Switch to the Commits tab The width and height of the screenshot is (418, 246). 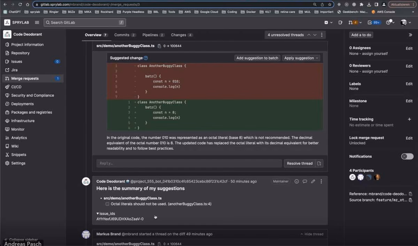[125, 35]
